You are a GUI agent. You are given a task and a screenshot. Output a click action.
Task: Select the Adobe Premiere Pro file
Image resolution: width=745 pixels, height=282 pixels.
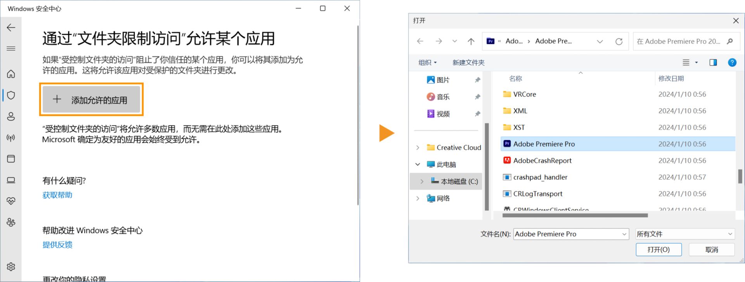[x=618, y=144]
